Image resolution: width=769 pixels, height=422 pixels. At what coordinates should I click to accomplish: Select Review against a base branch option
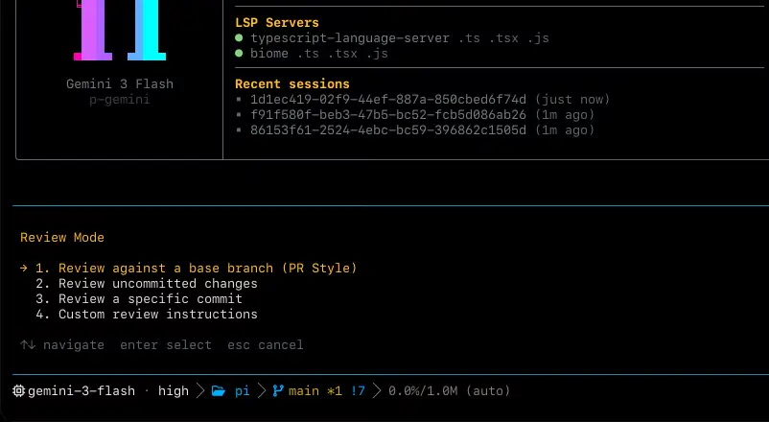(196, 269)
